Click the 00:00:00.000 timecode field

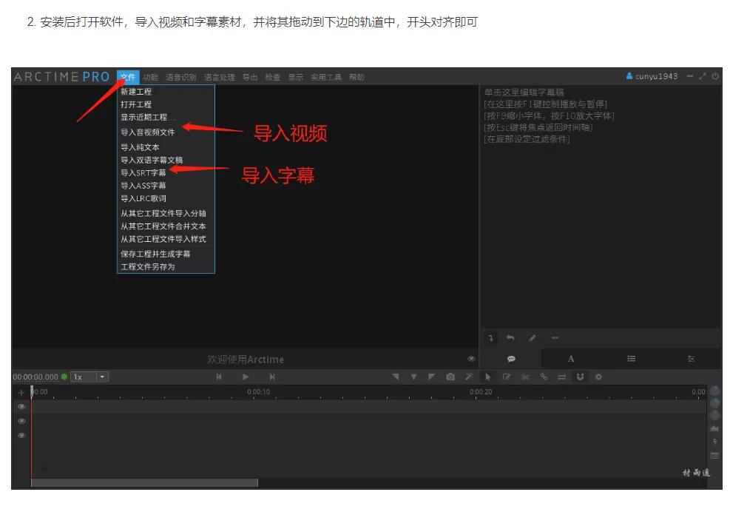tap(36, 377)
